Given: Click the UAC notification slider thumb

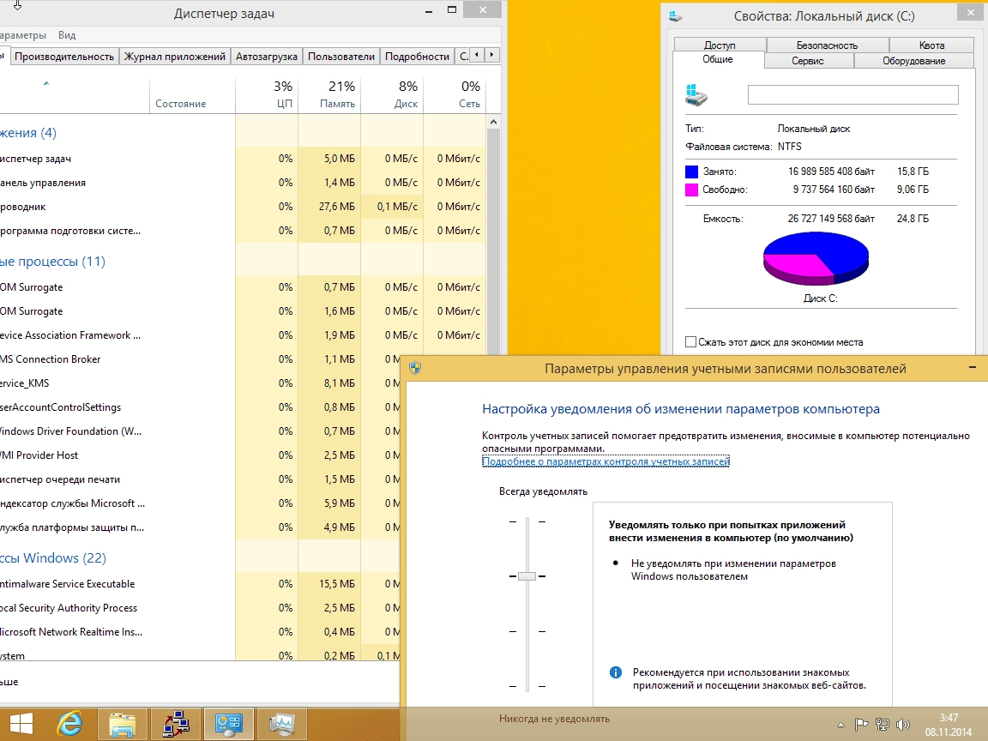Looking at the screenshot, I should [527, 576].
